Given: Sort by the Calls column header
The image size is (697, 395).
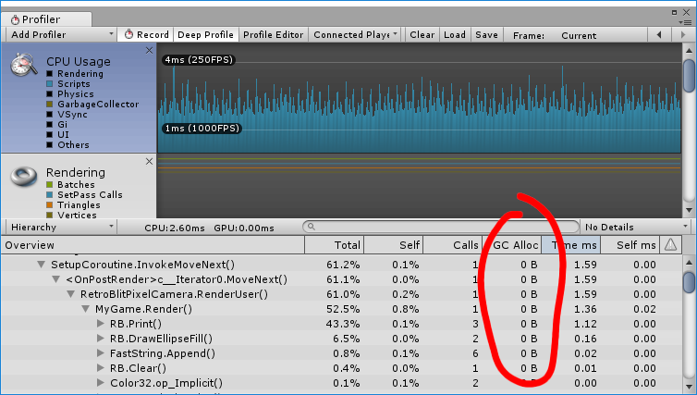Looking at the screenshot, I should coord(453,245).
